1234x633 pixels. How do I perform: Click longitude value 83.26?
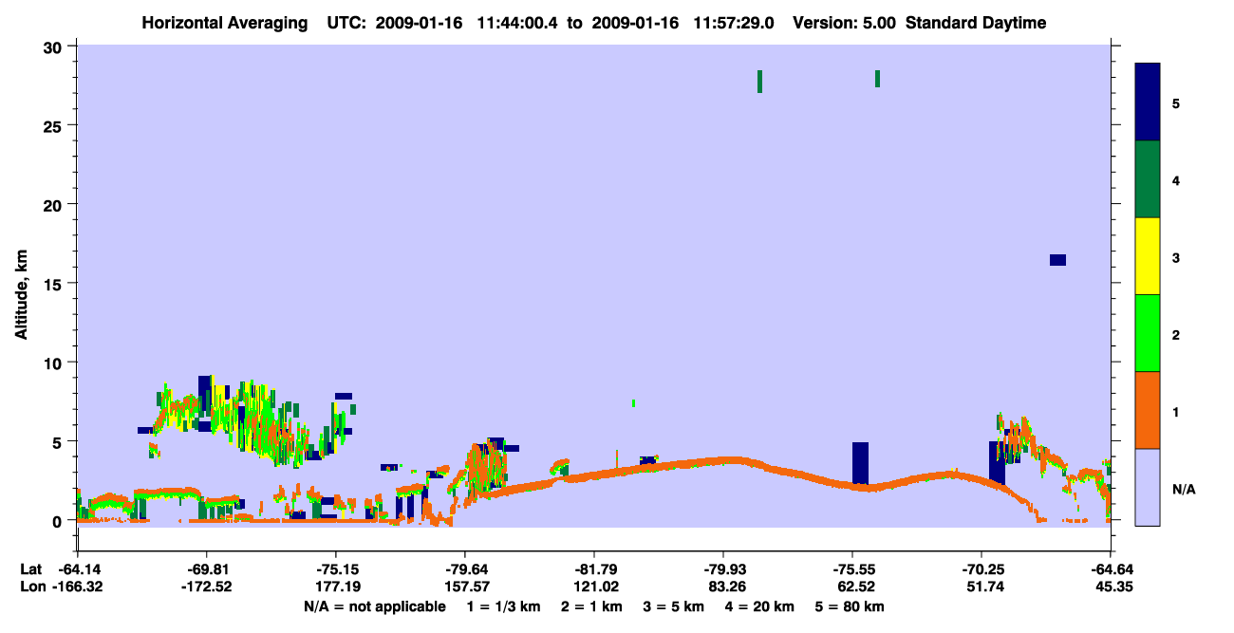click(x=725, y=587)
